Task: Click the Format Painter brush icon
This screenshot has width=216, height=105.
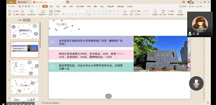Action: [x=22, y=11]
